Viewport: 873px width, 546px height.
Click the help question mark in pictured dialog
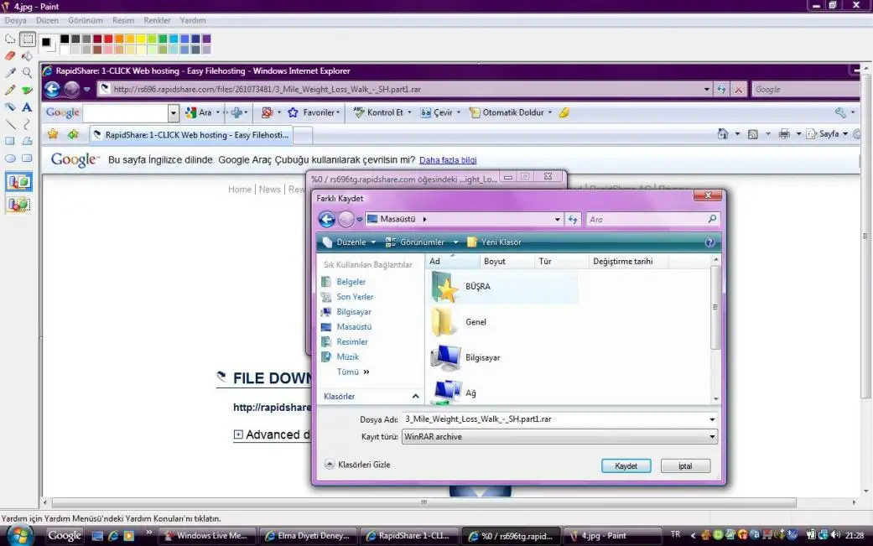click(709, 242)
